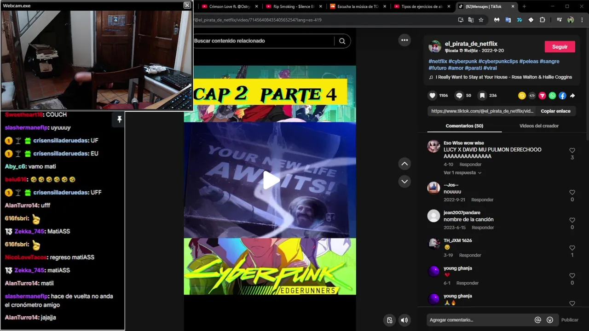Play the video with center play button

point(271,180)
